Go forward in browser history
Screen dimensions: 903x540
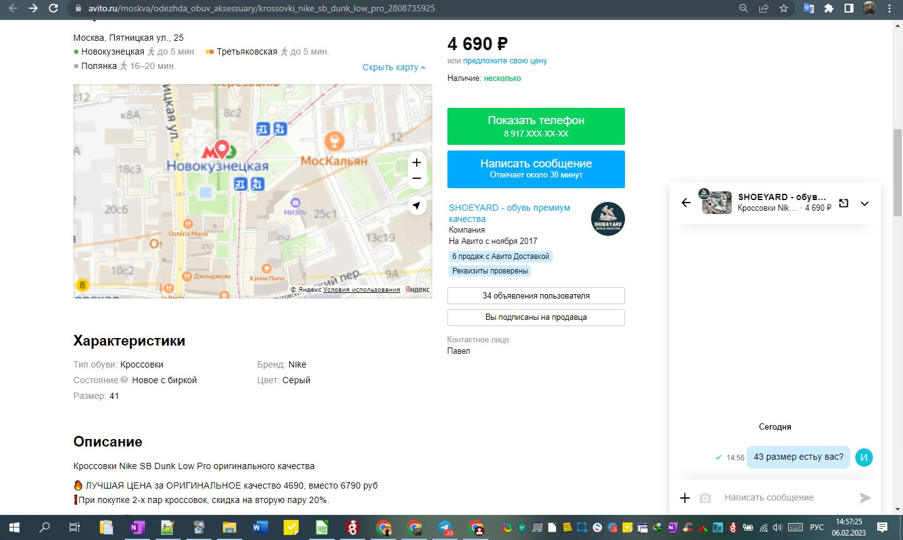pyautogui.click(x=33, y=8)
